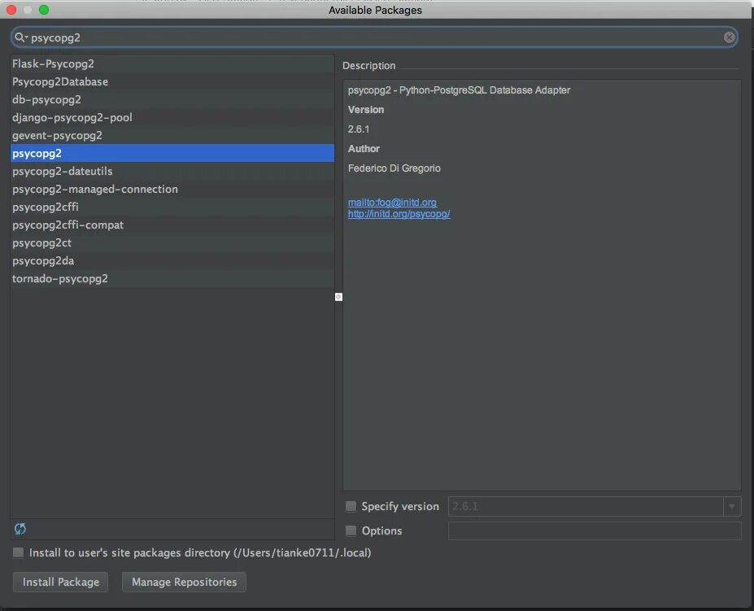The height and width of the screenshot is (611, 754).
Task: Click the Python-PostgreSQL Database Adapter description line
Action: click(460, 90)
